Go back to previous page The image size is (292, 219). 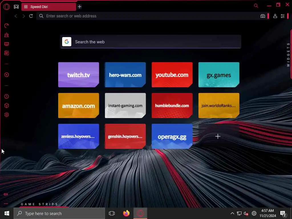coord(16,16)
